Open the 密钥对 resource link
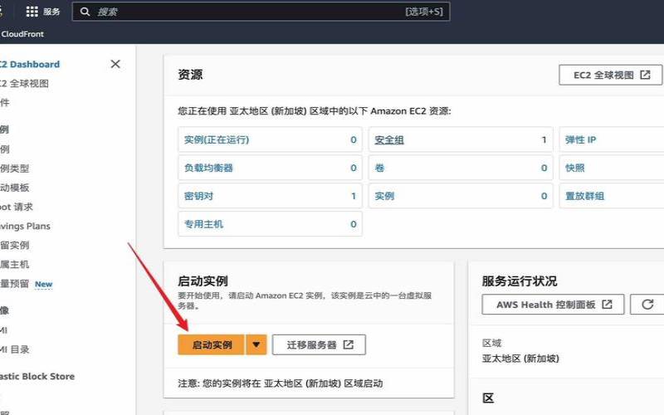The height and width of the screenshot is (415, 664). click(x=198, y=197)
